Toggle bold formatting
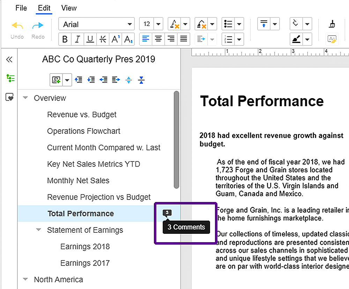Viewport: 349px width, 289px height. (65, 39)
